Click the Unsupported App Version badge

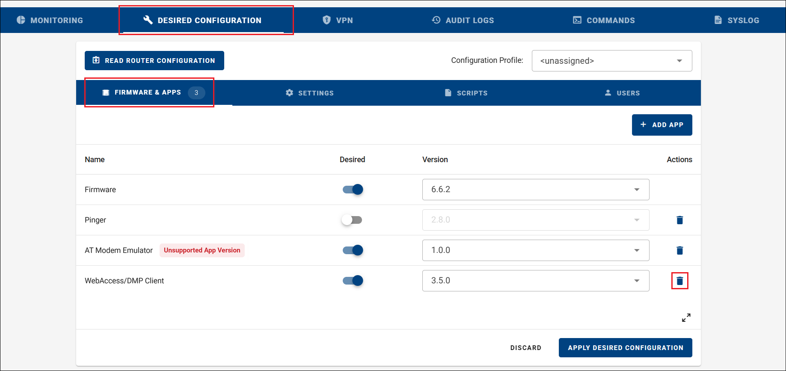point(202,250)
